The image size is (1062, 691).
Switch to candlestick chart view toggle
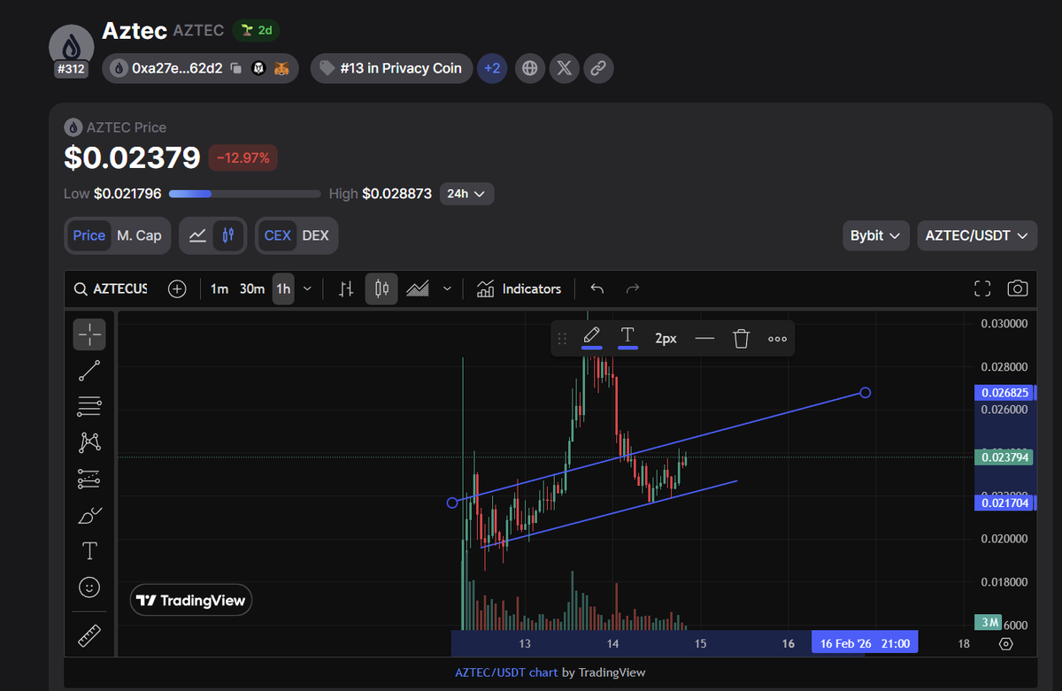(x=227, y=235)
